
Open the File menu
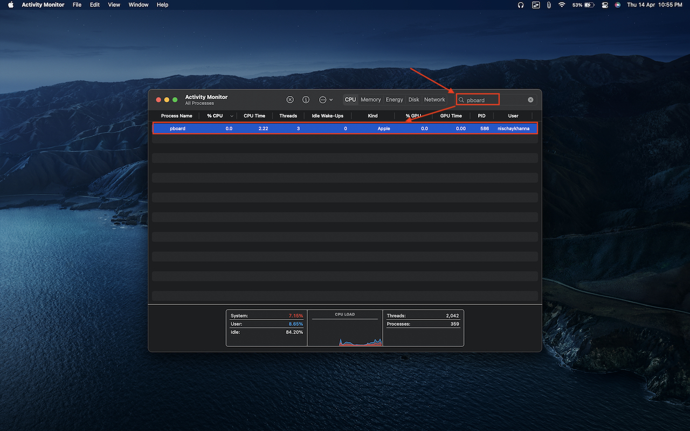(x=77, y=5)
